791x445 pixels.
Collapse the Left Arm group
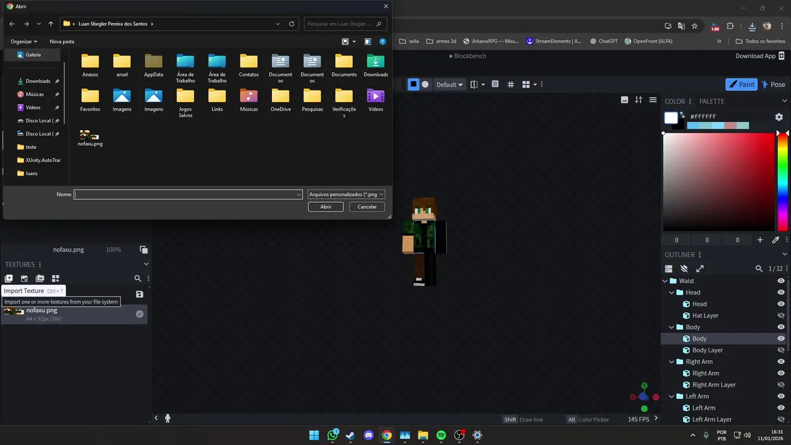point(672,396)
